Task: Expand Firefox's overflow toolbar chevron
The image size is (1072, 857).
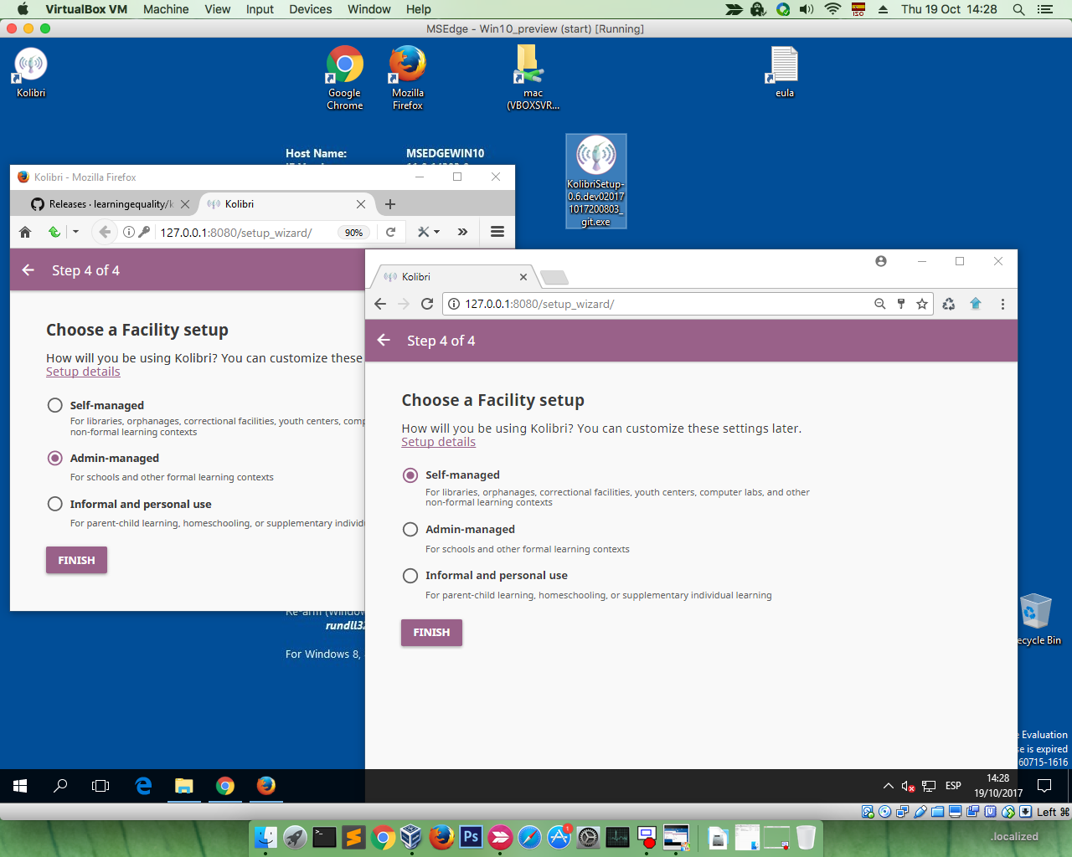Action: pyautogui.click(x=462, y=232)
